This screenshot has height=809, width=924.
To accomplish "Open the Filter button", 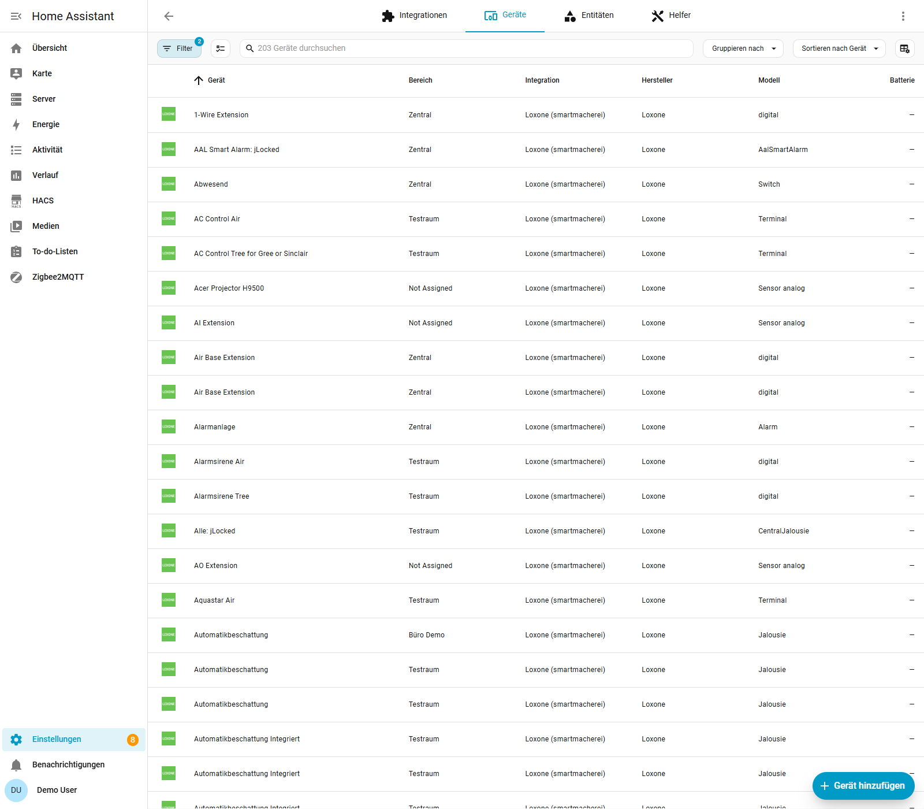I will point(179,49).
